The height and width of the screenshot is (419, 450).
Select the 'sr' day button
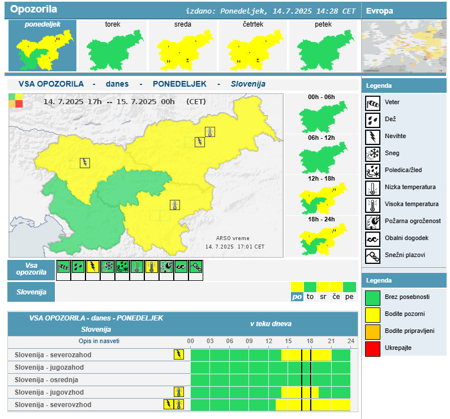click(323, 297)
